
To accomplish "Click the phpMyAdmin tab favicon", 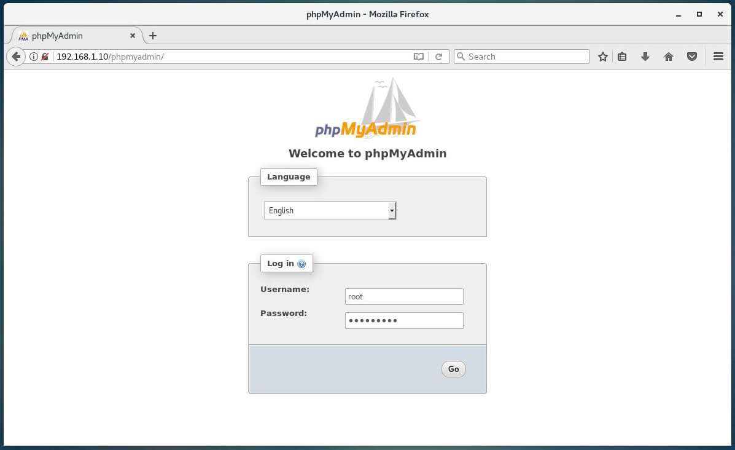I will click(x=23, y=36).
